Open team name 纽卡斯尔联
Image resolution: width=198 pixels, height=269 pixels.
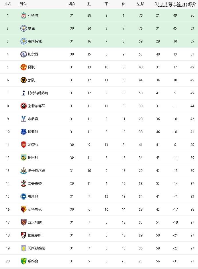(36, 171)
